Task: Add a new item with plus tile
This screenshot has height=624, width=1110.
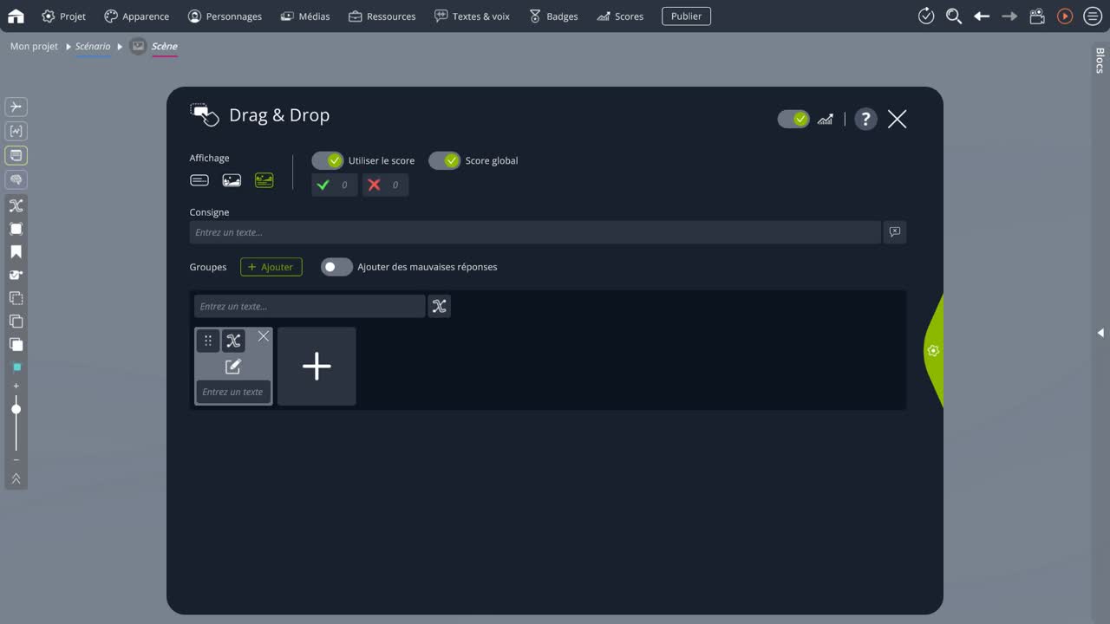Action: 317,367
